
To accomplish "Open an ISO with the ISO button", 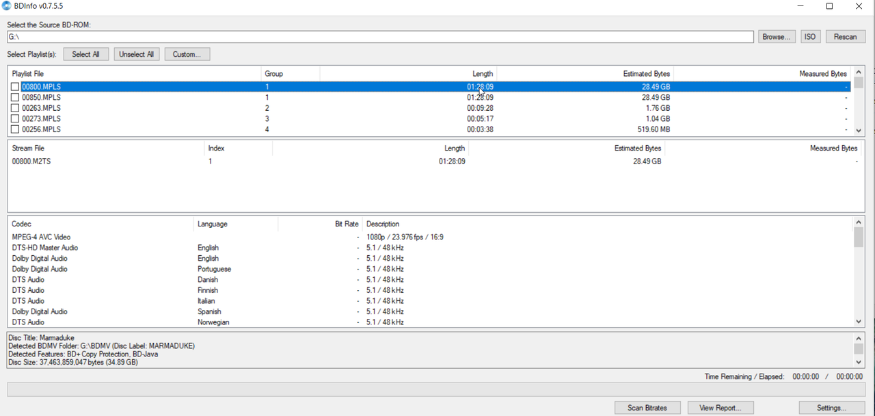I will point(810,37).
